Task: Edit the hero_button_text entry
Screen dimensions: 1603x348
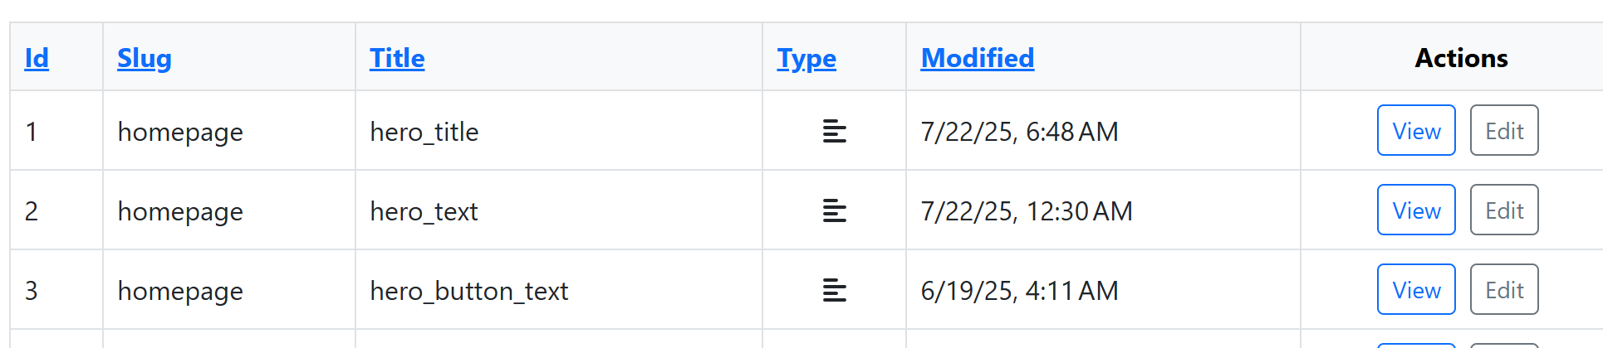Action: click(x=1503, y=289)
